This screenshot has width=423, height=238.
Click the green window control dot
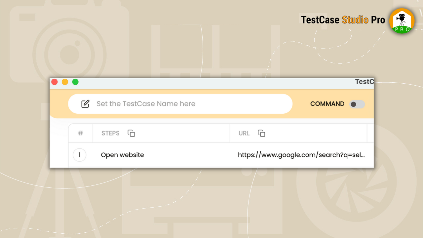click(x=75, y=82)
